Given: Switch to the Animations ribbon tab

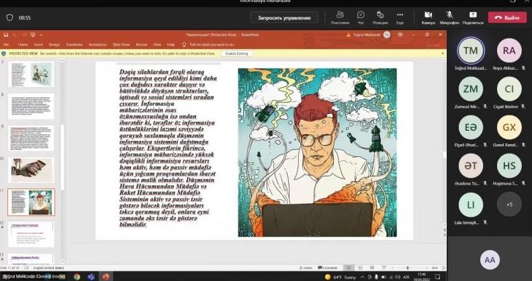Looking at the screenshot, I should coord(97,45).
